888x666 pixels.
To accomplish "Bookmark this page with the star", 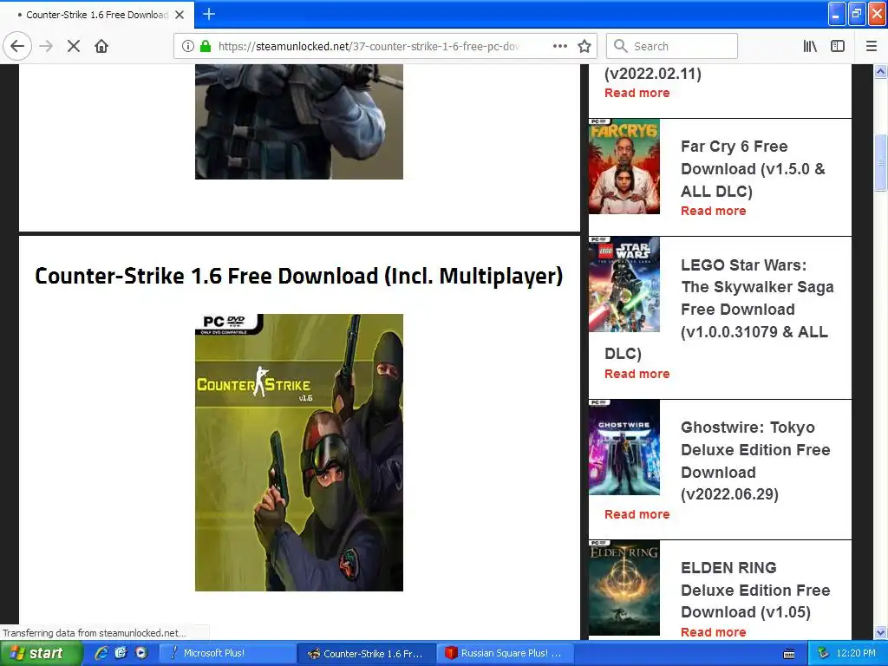I will [x=584, y=46].
